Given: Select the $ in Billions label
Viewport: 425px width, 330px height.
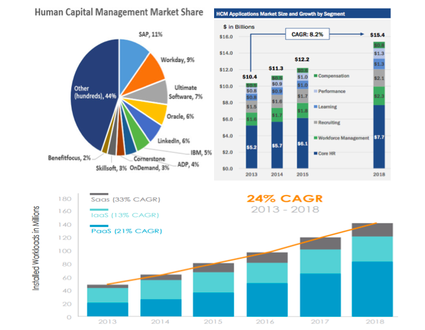Looking at the screenshot, I should tap(239, 27).
